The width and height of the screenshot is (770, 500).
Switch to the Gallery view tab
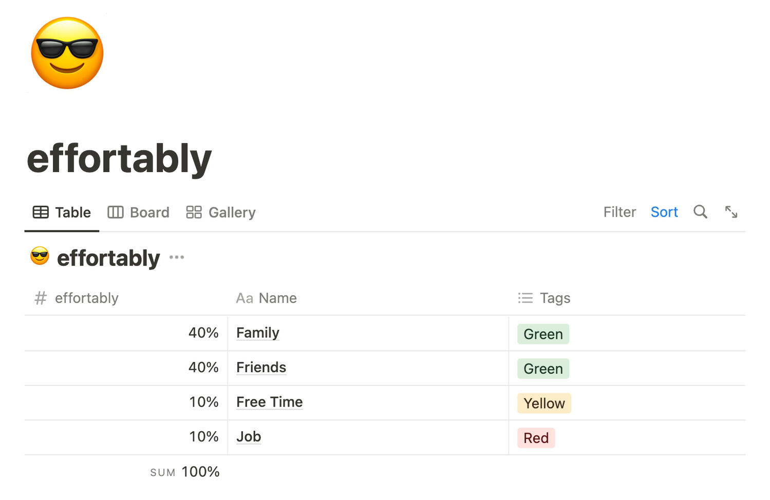coord(221,213)
